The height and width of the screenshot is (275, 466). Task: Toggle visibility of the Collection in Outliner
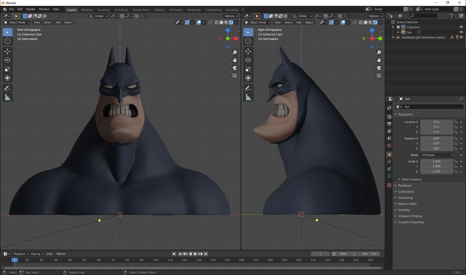click(461, 27)
